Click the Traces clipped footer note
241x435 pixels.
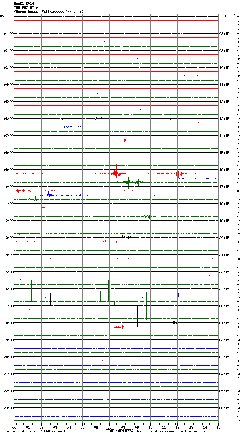tap(171, 431)
